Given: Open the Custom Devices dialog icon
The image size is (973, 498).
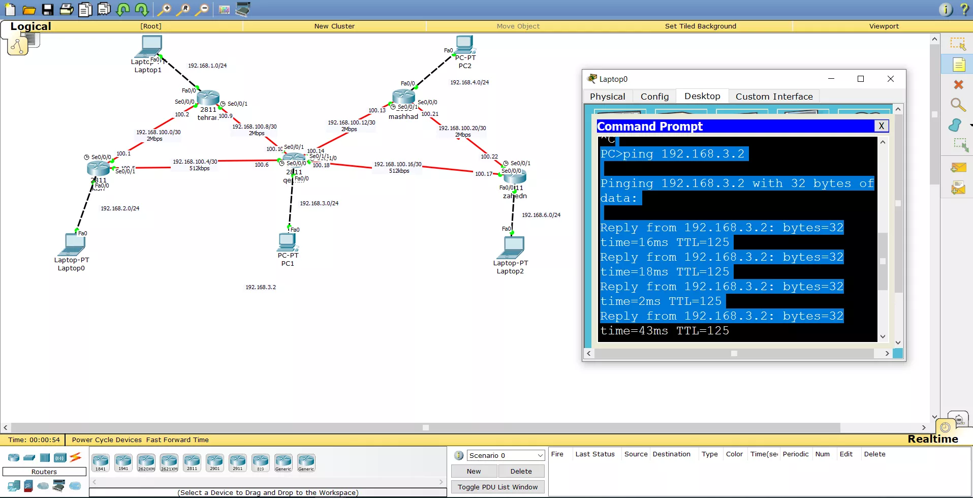Looking at the screenshot, I should pyautogui.click(x=243, y=9).
